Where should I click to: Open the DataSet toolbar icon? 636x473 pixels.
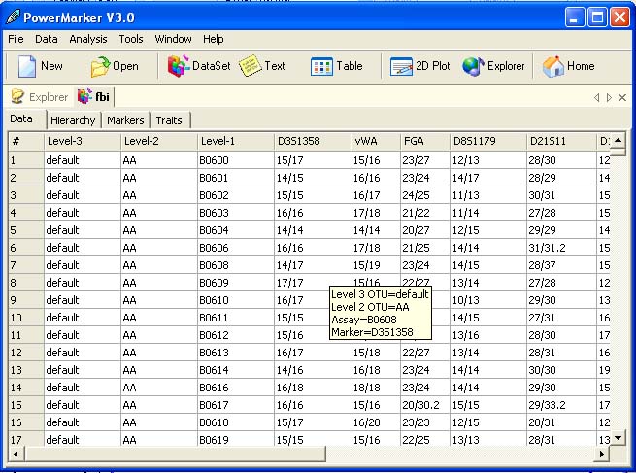coord(179,66)
